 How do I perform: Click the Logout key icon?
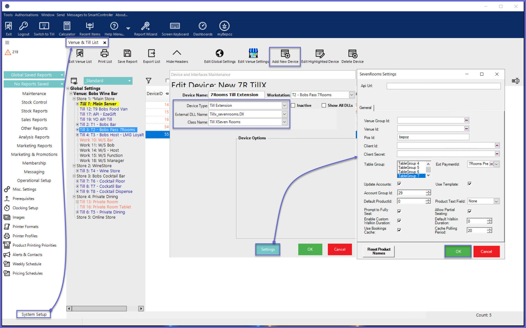(x=23, y=26)
